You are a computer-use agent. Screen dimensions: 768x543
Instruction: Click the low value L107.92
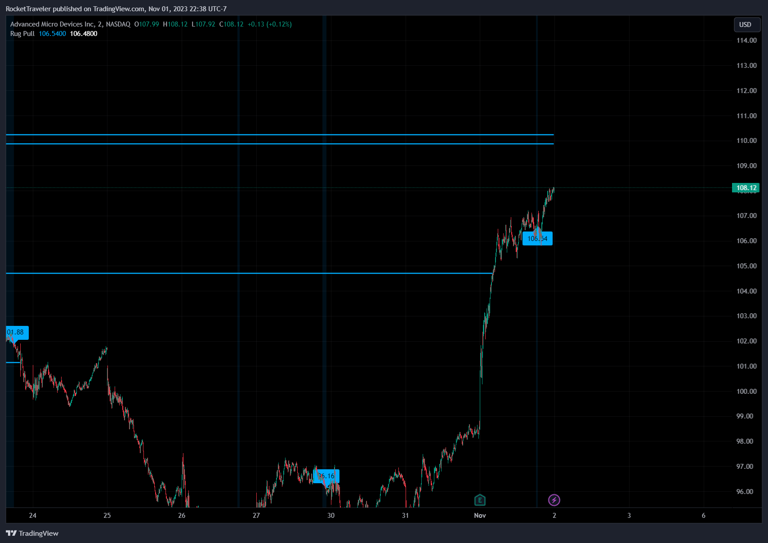tap(203, 24)
